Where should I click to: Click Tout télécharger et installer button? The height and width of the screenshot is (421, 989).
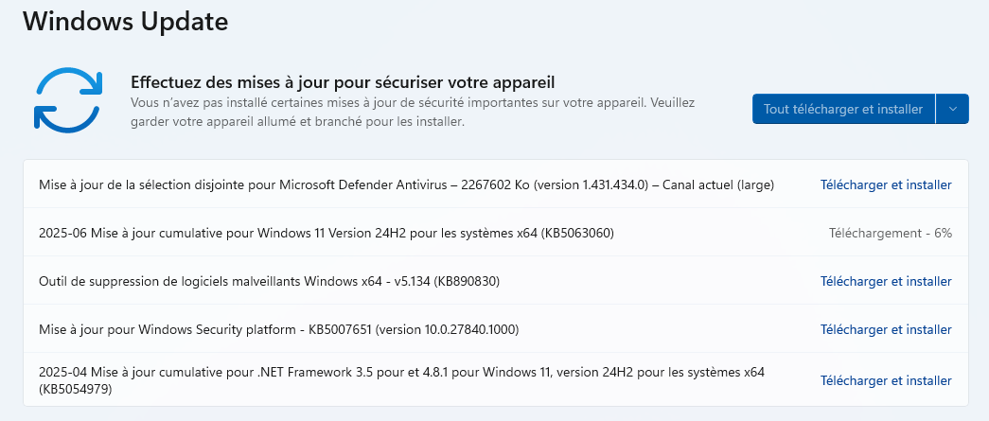tap(843, 109)
